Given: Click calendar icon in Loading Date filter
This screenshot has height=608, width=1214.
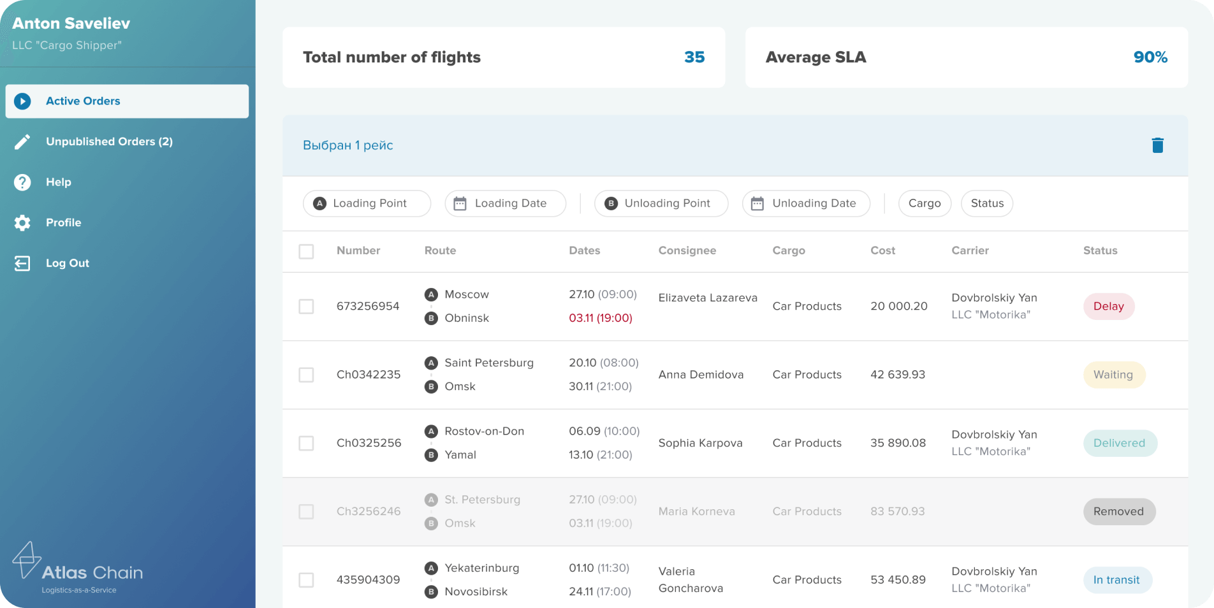Looking at the screenshot, I should pos(460,203).
